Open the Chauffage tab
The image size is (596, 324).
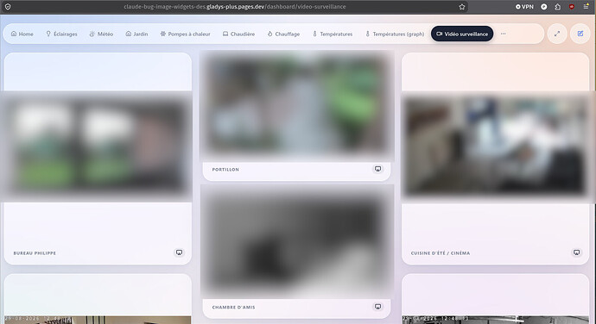click(x=283, y=34)
